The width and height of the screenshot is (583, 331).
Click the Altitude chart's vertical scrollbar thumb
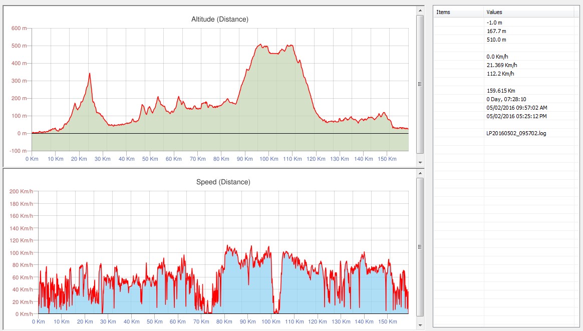420,84
